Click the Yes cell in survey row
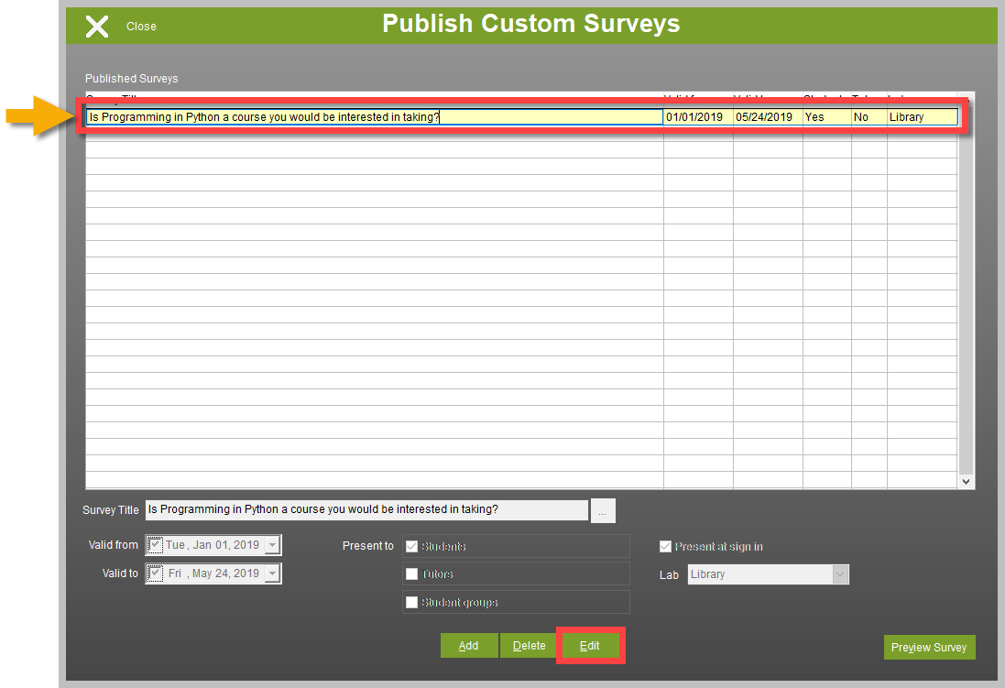Image resolution: width=1005 pixels, height=688 pixels. click(x=827, y=116)
